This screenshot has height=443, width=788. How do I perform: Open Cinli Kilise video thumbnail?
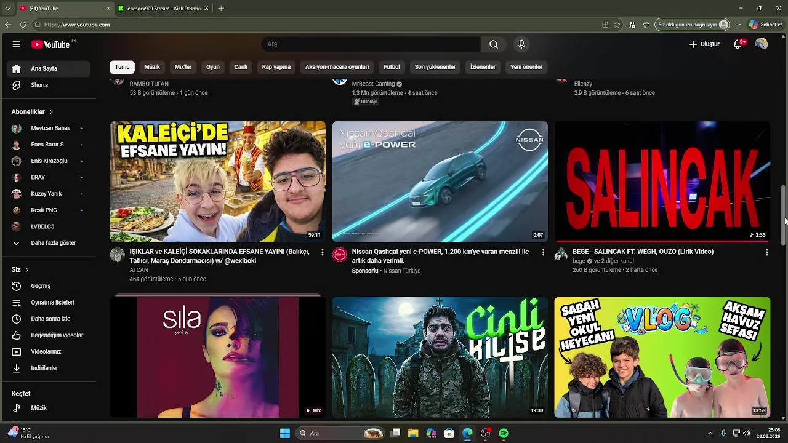click(x=440, y=357)
